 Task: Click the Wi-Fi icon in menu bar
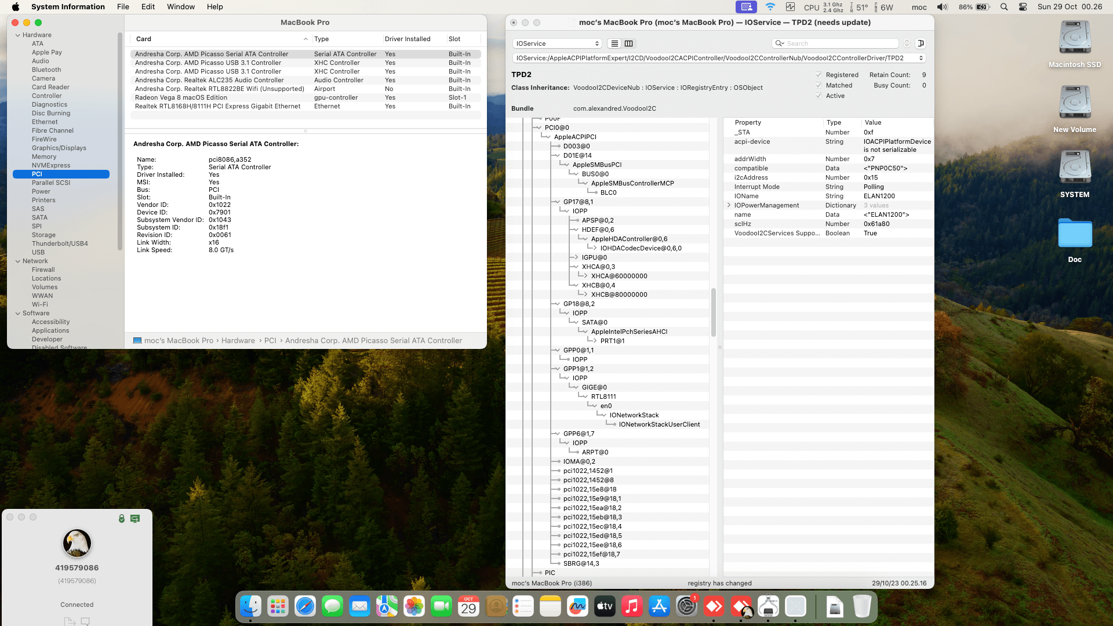(770, 7)
